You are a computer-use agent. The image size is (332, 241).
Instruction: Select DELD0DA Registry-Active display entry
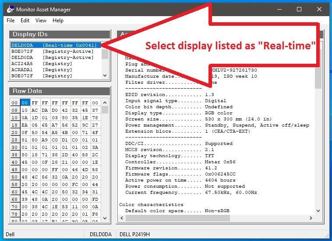point(56,57)
